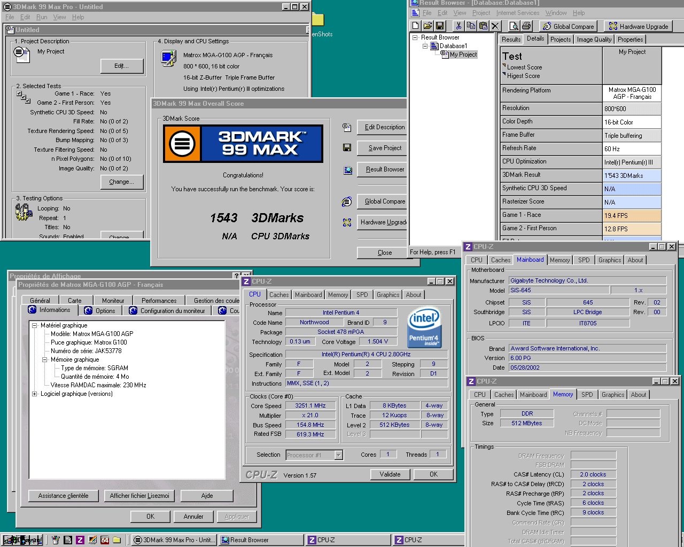Open the folder icon in quick launch bar

pyautogui.click(x=116, y=540)
